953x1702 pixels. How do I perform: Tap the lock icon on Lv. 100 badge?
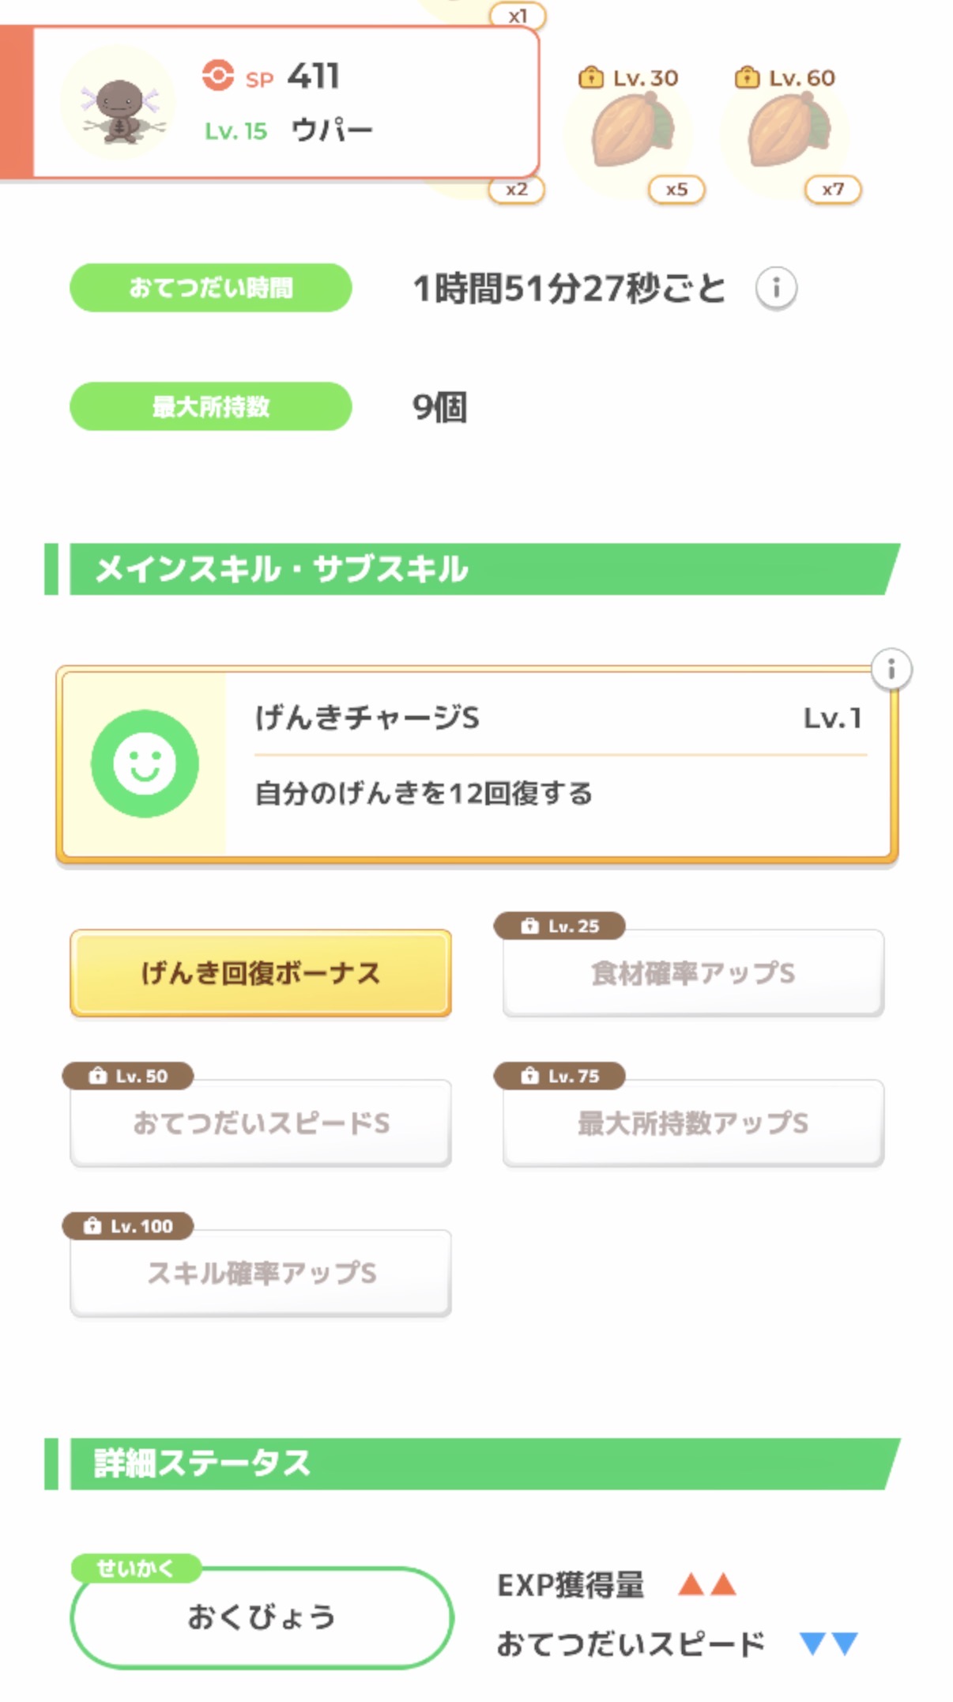pos(92,1225)
